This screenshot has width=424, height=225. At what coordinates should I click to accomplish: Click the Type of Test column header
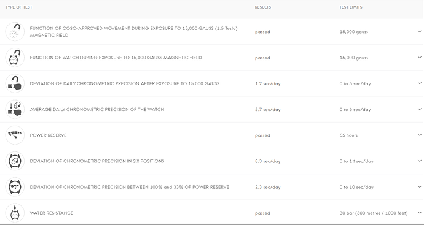[18, 7]
